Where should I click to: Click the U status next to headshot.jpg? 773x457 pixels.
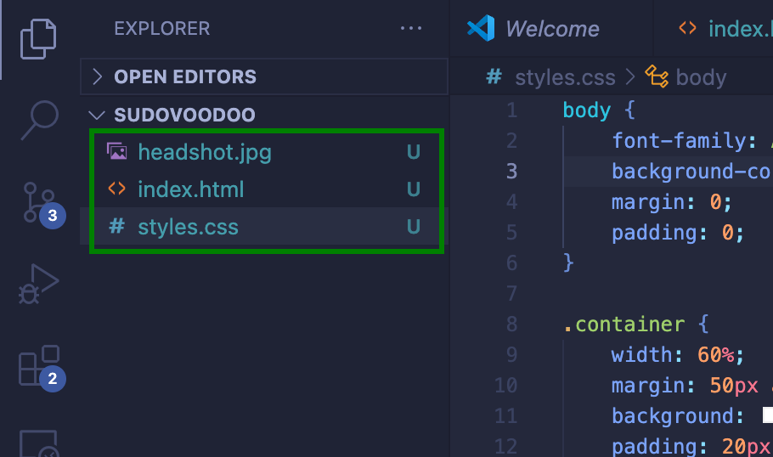(x=414, y=152)
